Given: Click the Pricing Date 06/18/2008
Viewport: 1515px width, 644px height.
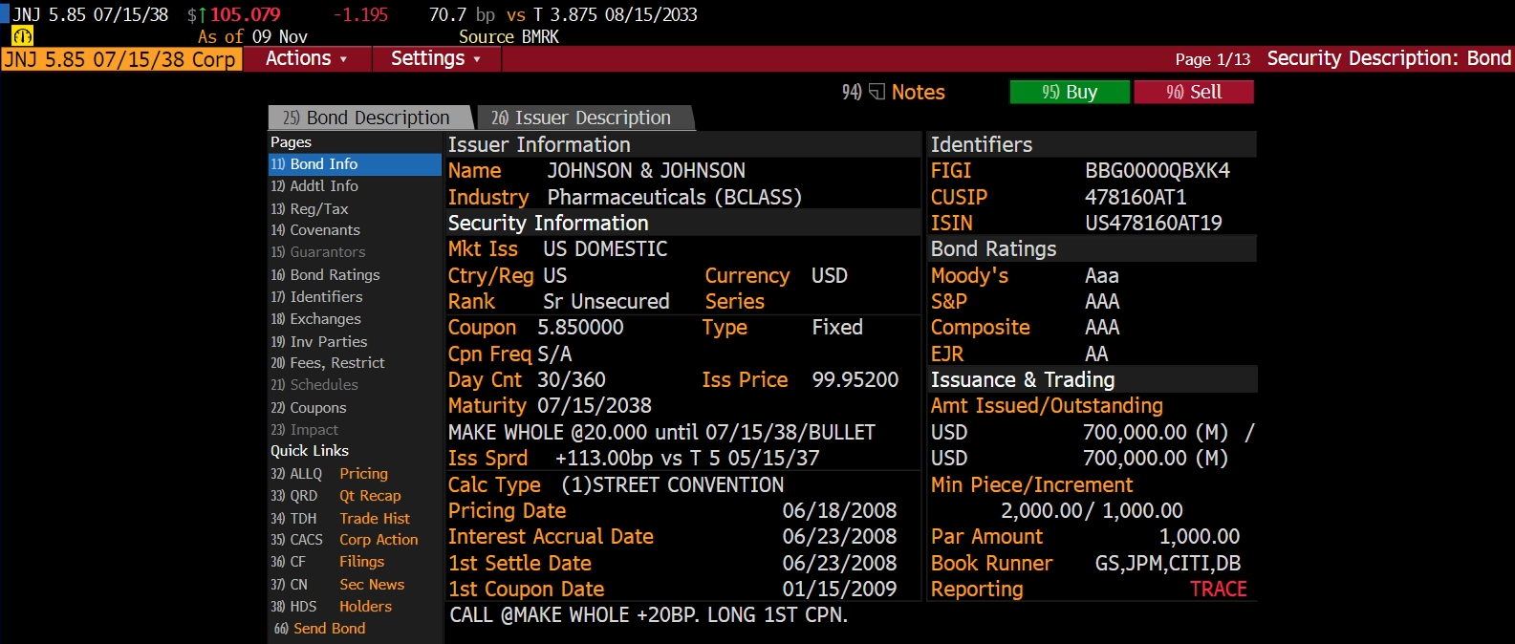Looking at the screenshot, I should pyautogui.click(x=840, y=510).
